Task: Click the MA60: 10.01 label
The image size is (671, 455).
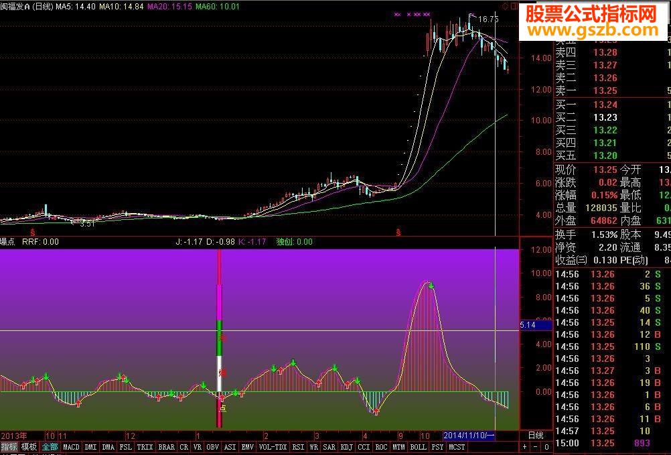Action: coord(218,7)
